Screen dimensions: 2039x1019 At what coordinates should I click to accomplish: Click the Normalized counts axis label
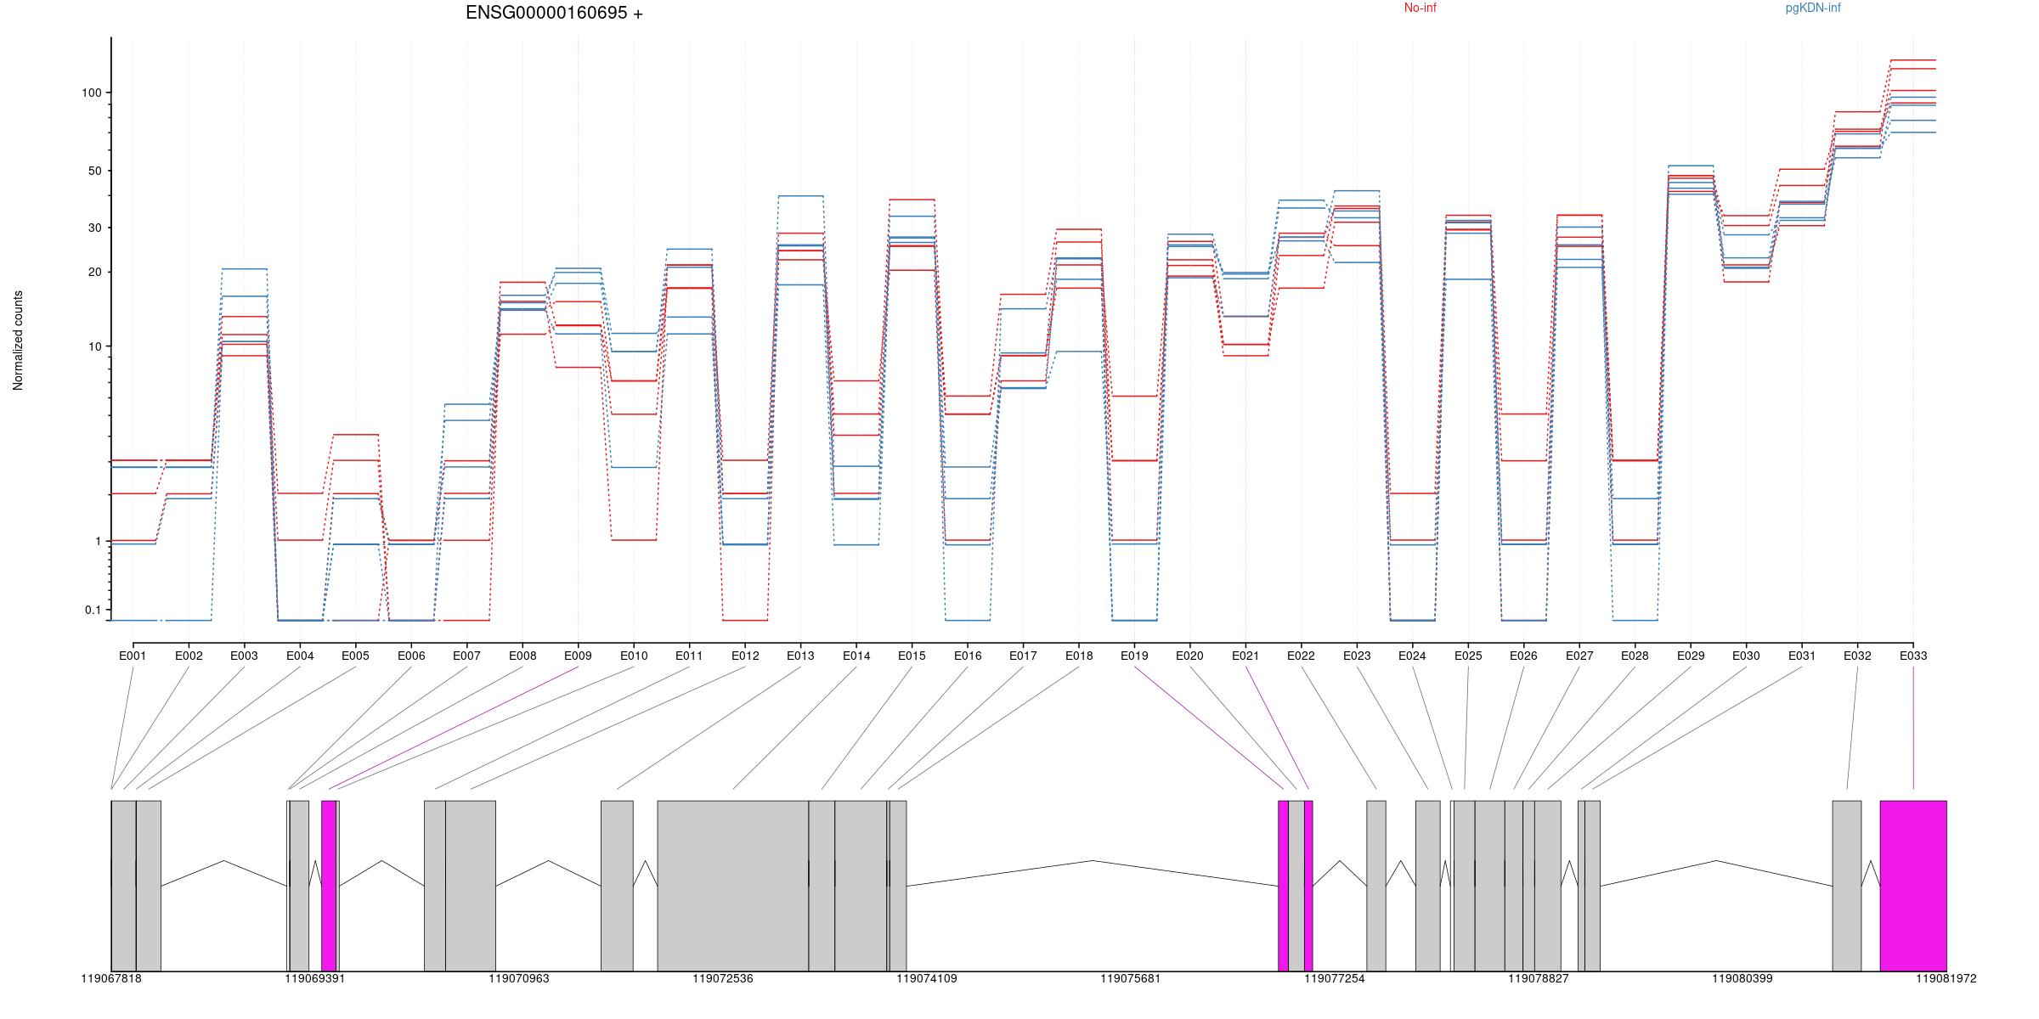(x=18, y=341)
